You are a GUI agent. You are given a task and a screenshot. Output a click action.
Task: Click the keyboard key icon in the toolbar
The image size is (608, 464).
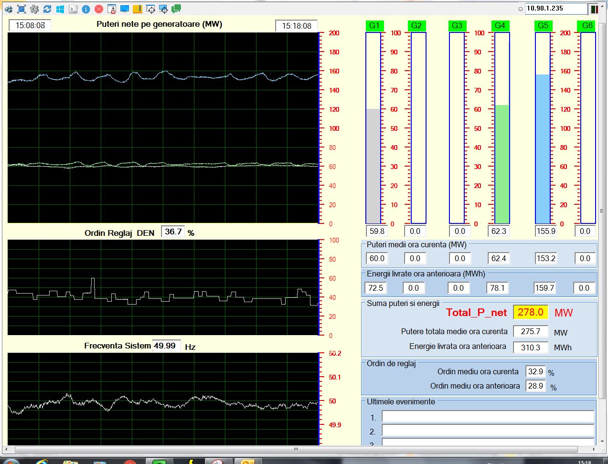coord(73,9)
